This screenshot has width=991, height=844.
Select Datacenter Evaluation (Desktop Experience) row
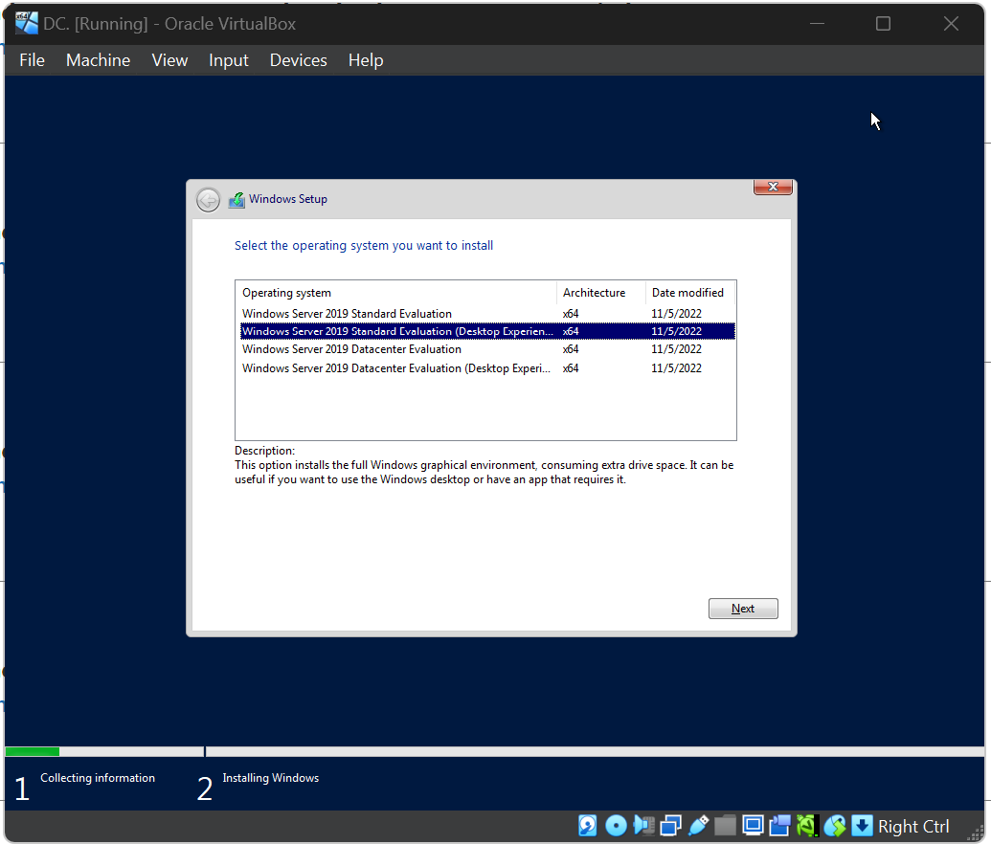pyautogui.click(x=487, y=367)
